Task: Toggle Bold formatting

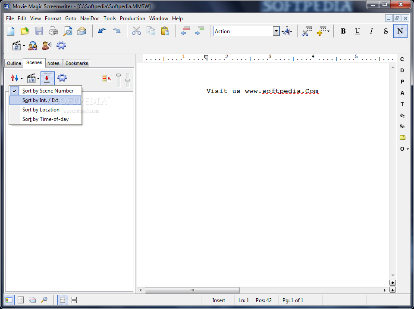Action: pos(343,31)
